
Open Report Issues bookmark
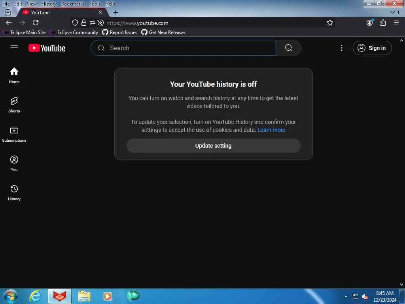pyautogui.click(x=120, y=32)
